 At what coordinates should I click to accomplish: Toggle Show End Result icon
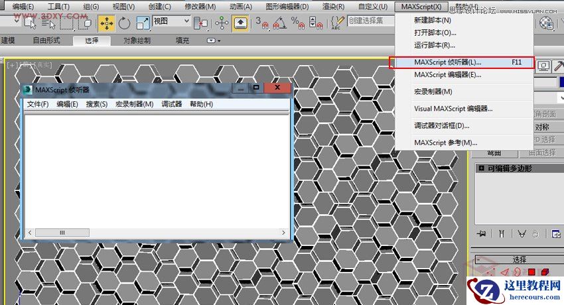502,234
